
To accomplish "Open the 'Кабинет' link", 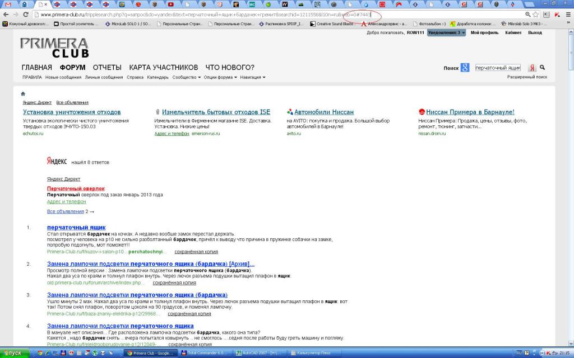I will [513, 32].
